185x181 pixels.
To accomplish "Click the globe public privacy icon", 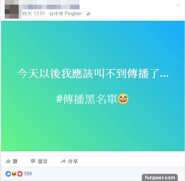I will 88,14.
